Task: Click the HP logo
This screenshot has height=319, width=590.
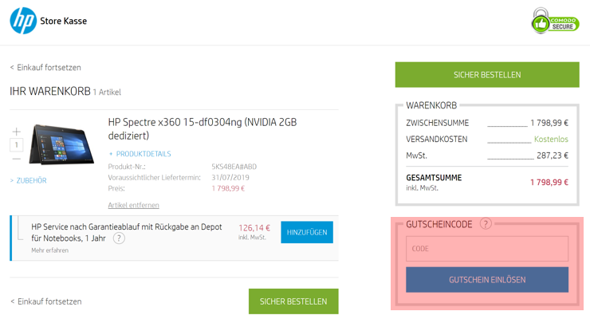Action: 23,21
